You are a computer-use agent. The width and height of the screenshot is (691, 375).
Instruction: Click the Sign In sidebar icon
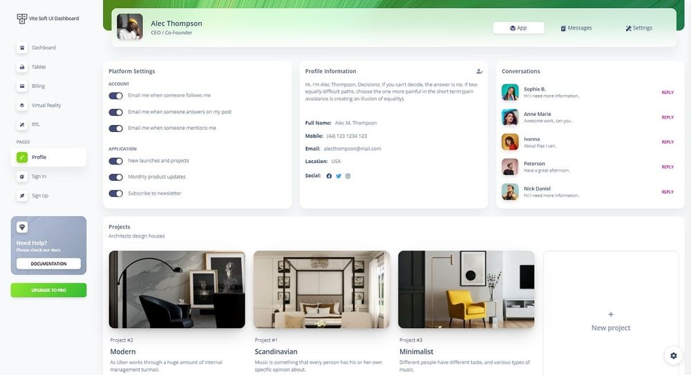22,176
